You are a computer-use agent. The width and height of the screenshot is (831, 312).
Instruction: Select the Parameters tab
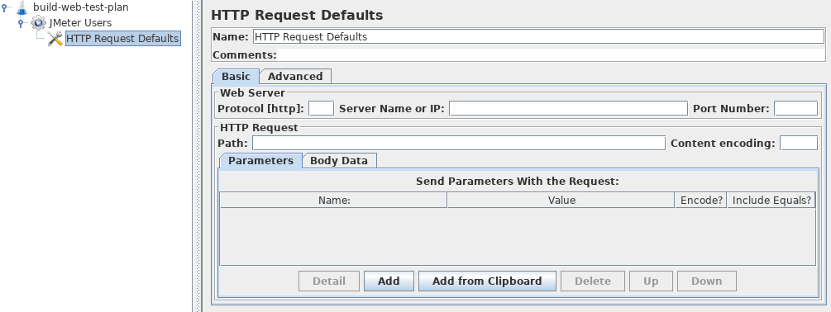[260, 161]
